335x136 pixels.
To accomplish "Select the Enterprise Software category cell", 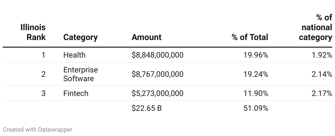I will [80, 74].
